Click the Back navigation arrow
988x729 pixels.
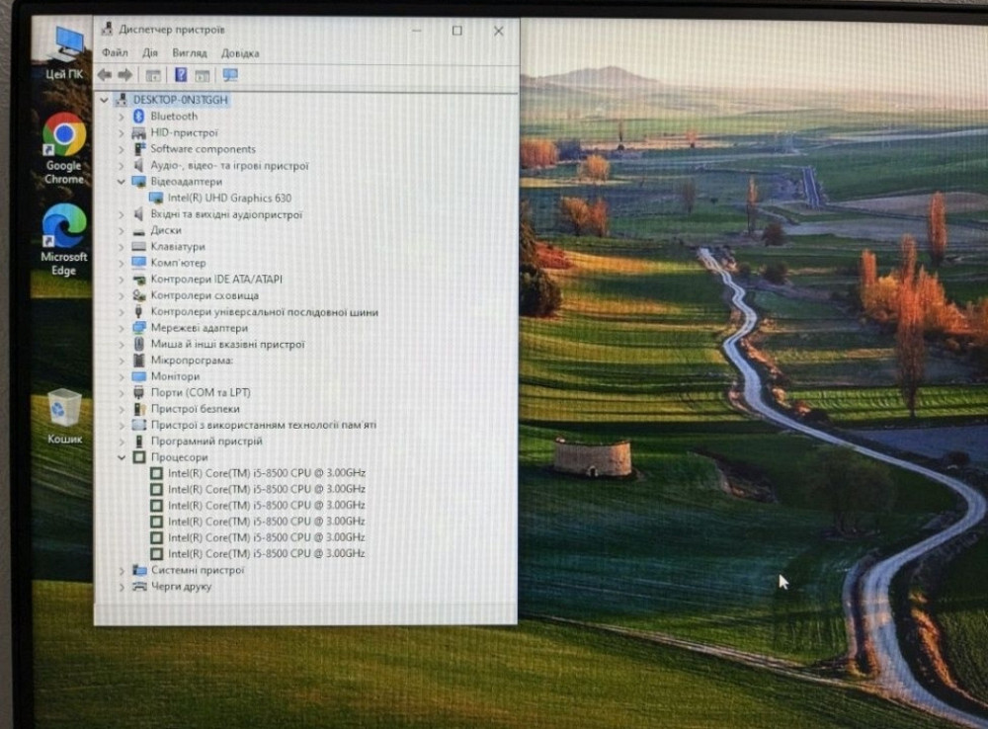[x=104, y=74]
